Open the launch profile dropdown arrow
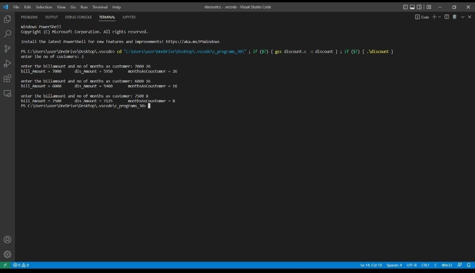475x273 pixels. [x=439, y=17]
